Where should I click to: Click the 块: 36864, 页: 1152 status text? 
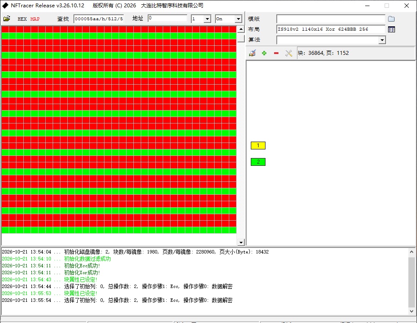click(323, 53)
